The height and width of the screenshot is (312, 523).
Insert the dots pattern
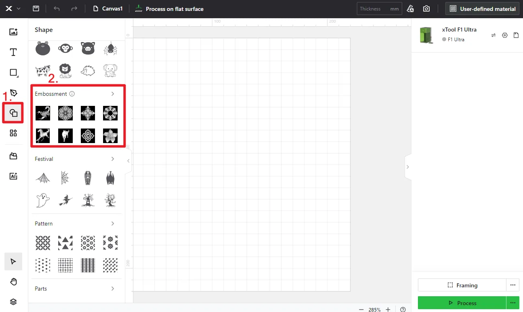(43, 266)
